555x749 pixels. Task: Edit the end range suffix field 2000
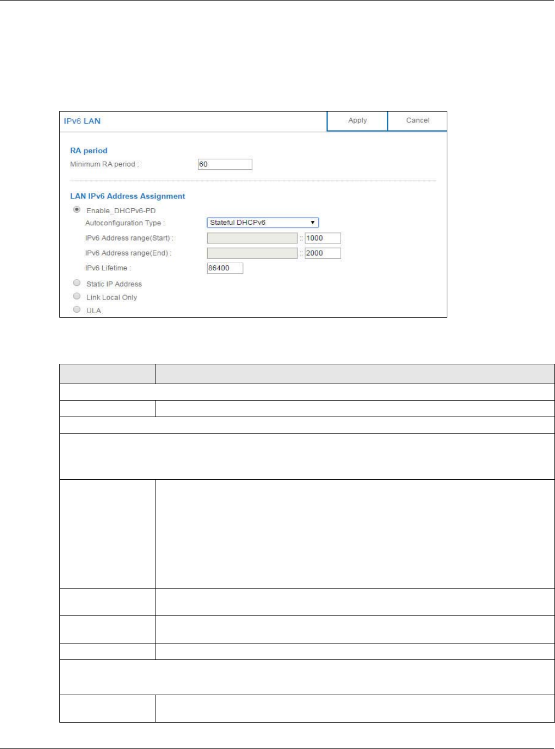pos(323,253)
